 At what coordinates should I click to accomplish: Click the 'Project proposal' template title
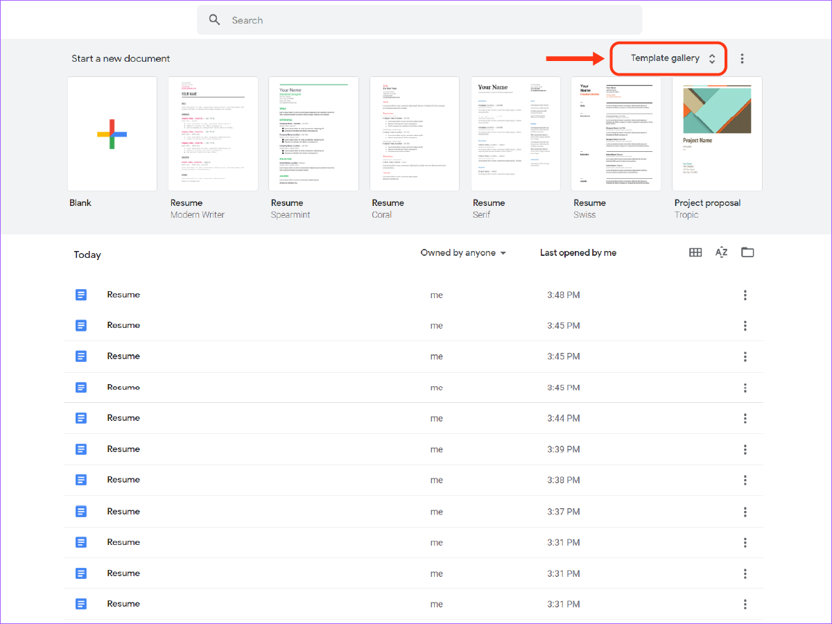click(707, 203)
